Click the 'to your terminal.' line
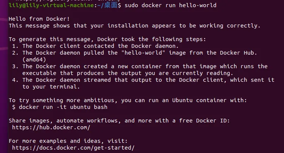 (51, 87)
